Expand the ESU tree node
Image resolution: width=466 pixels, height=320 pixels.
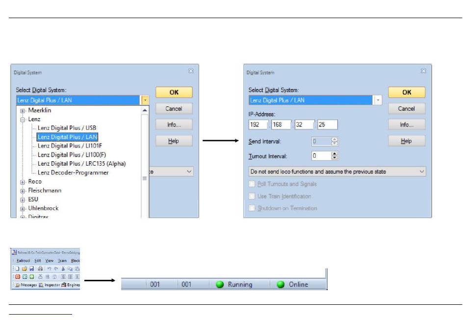pyautogui.click(x=22, y=200)
